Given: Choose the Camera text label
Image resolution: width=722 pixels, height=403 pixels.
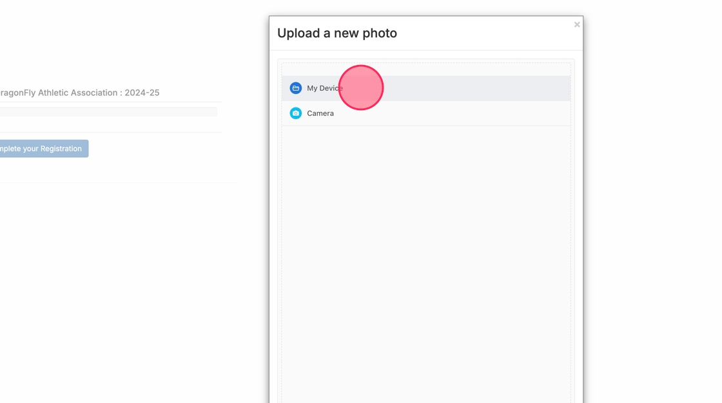Looking at the screenshot, I should pos(320,113).
